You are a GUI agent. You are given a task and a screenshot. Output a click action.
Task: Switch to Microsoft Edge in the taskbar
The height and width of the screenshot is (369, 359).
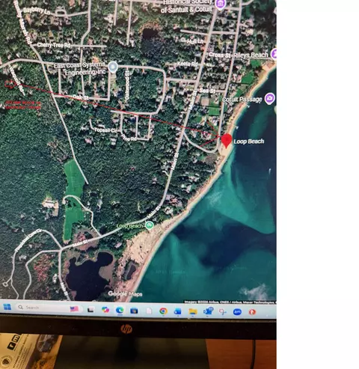click(x=120, y=310)
